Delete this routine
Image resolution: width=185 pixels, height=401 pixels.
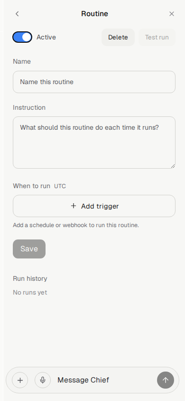pyautogui.click(x=118, y=38)
